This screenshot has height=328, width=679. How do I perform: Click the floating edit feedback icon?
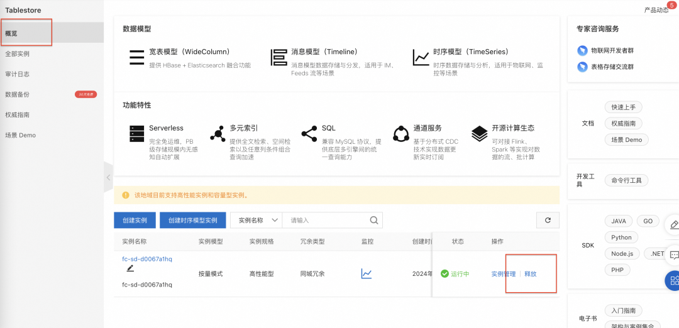click(x=673, y=225)
